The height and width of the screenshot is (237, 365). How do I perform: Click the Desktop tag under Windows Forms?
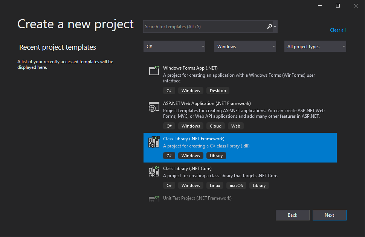(x=218, y=91)
